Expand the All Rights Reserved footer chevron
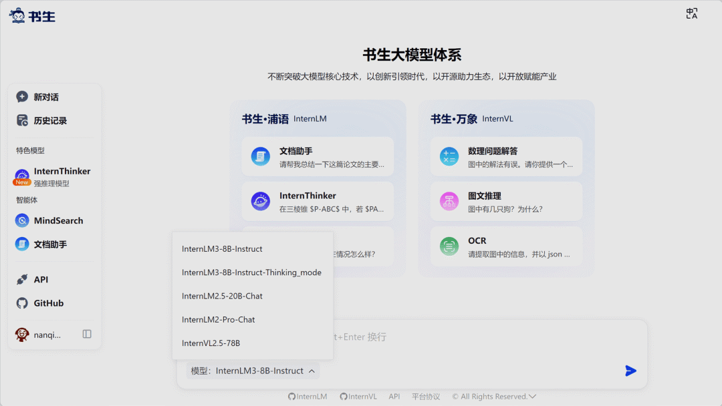This screenshot has height=406, width=722. click(x=532, y=397)
